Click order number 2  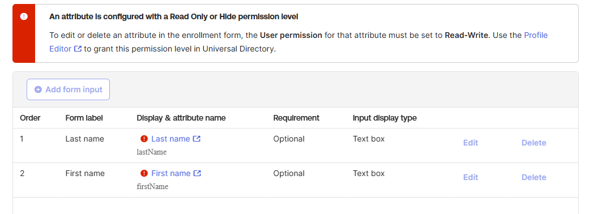[22, 173]
